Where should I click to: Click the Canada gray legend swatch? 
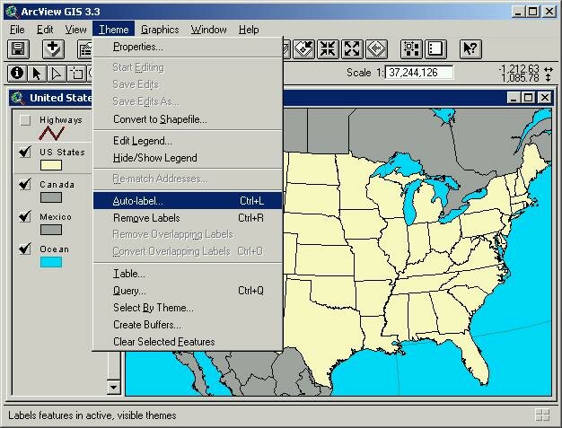tap(51, 197)
